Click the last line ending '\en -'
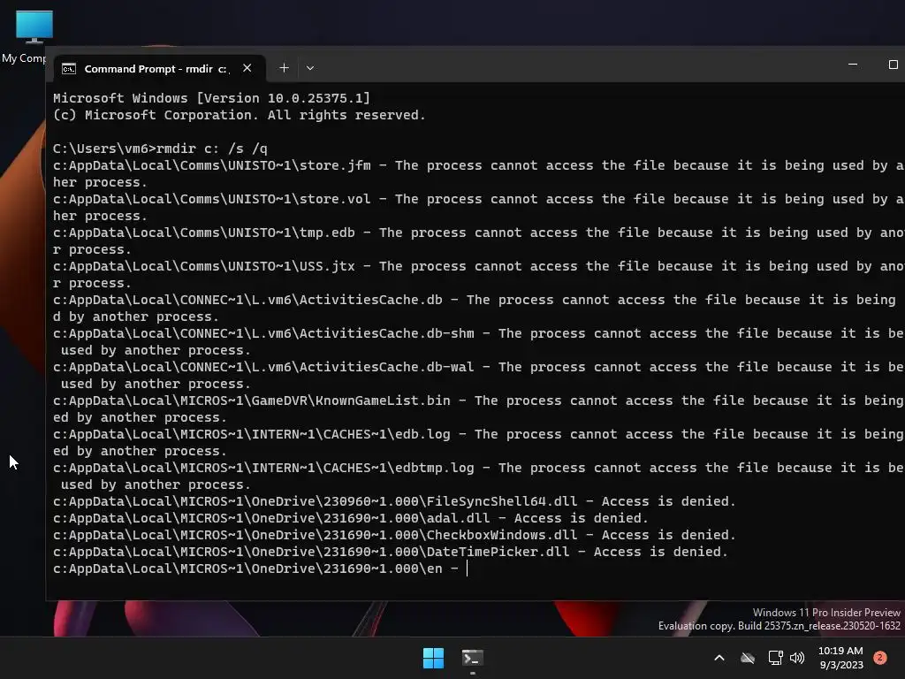Viewport: 905px width, 679px height. pos(256,568)
